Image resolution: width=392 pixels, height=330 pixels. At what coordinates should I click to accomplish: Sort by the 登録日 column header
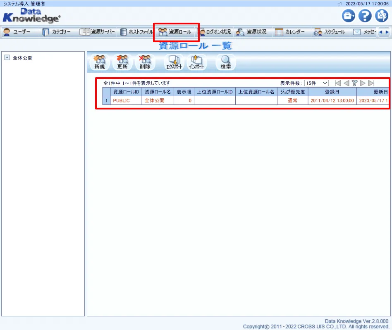pyautogui.click(x=332, y=92)
